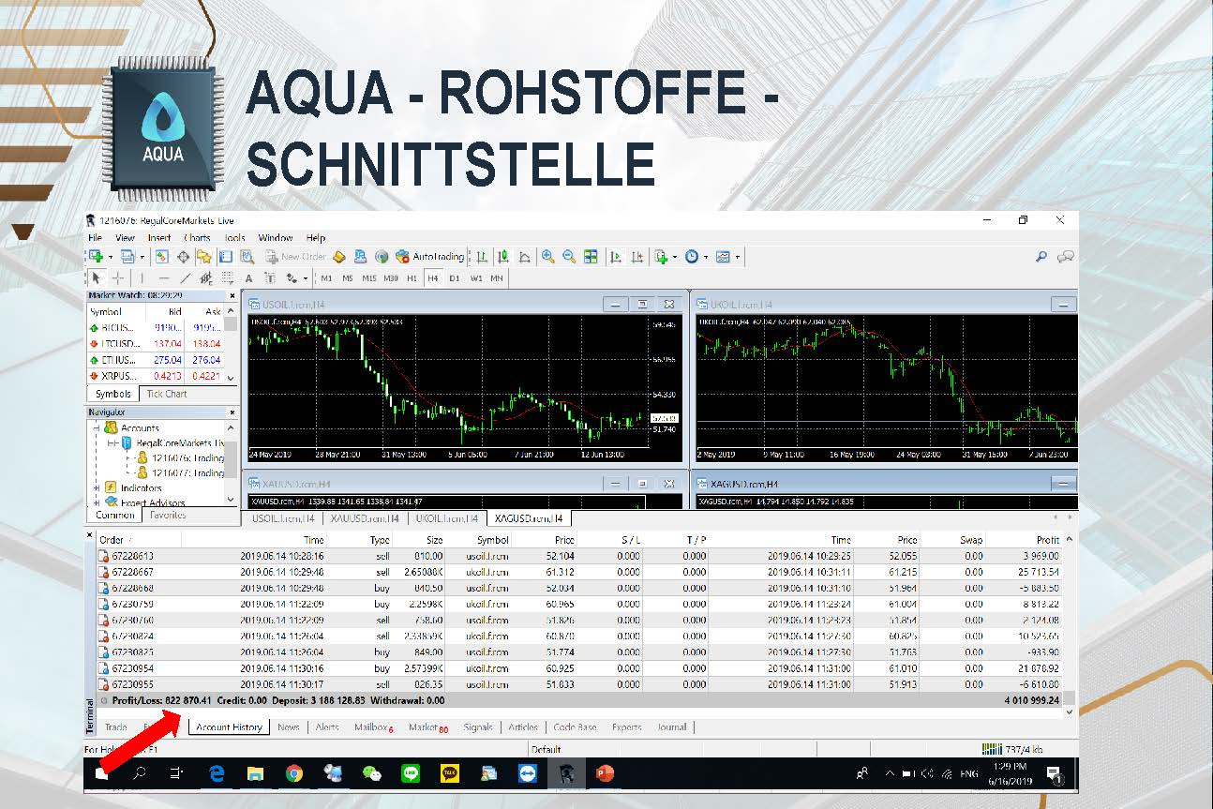Select the Vertical Line drawing tool

coord(142,277)
